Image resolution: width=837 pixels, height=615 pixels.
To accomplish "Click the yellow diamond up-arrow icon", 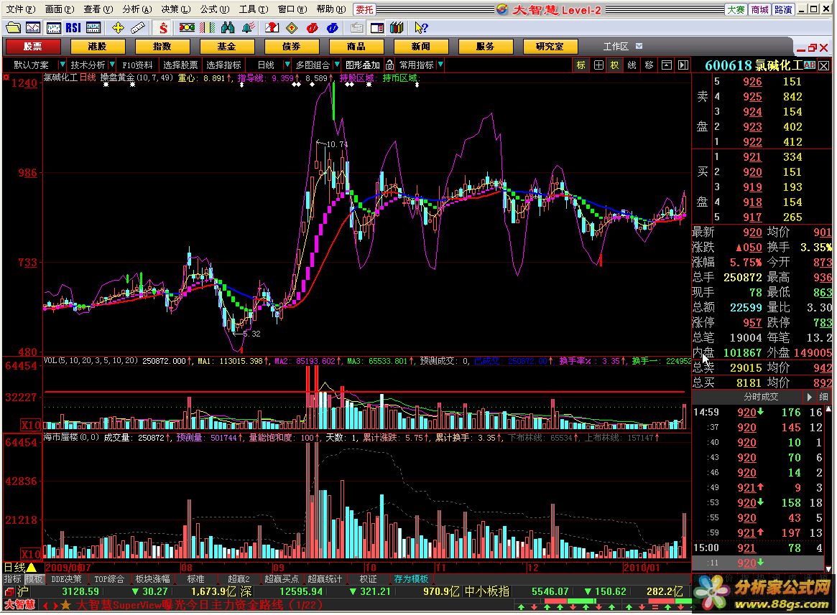I will point(292,28).
